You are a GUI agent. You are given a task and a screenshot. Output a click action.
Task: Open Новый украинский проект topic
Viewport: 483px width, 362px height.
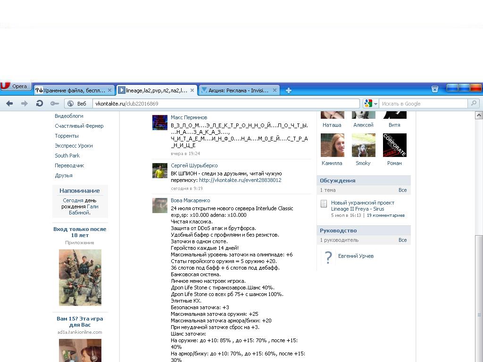coord(363,206)
